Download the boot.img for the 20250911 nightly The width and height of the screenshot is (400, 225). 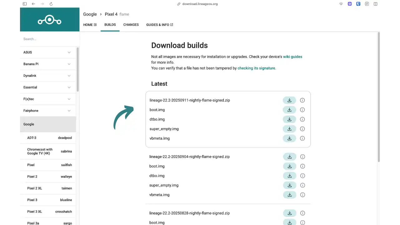pos(289,110)
